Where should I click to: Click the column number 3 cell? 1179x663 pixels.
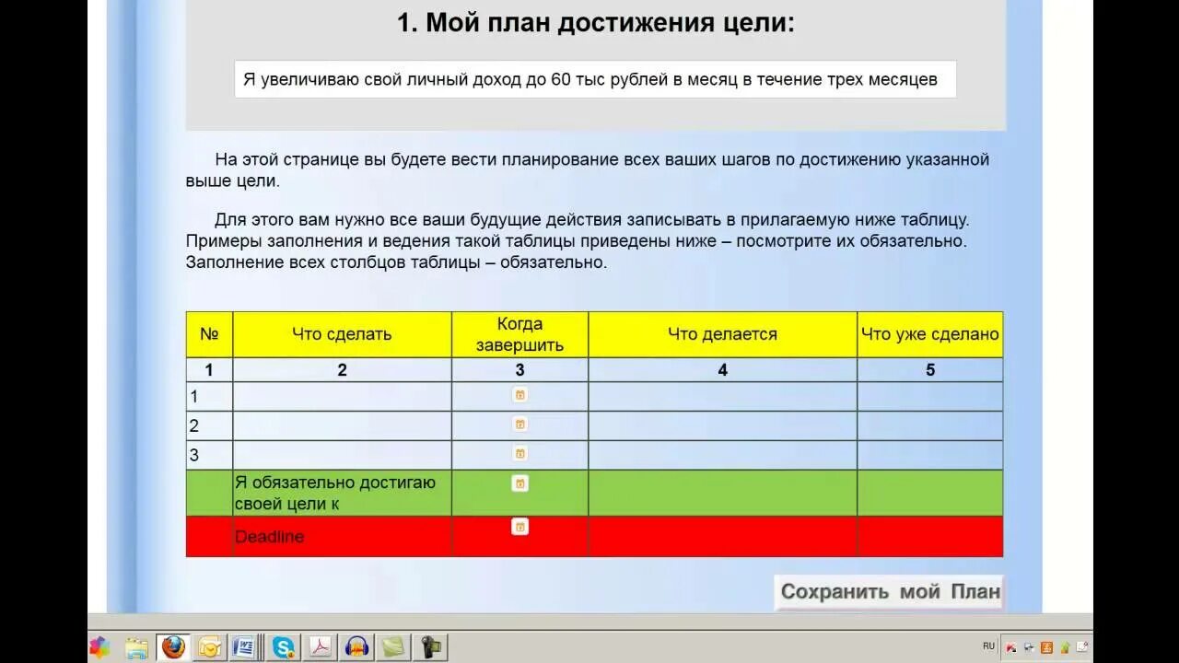(519, 370)
